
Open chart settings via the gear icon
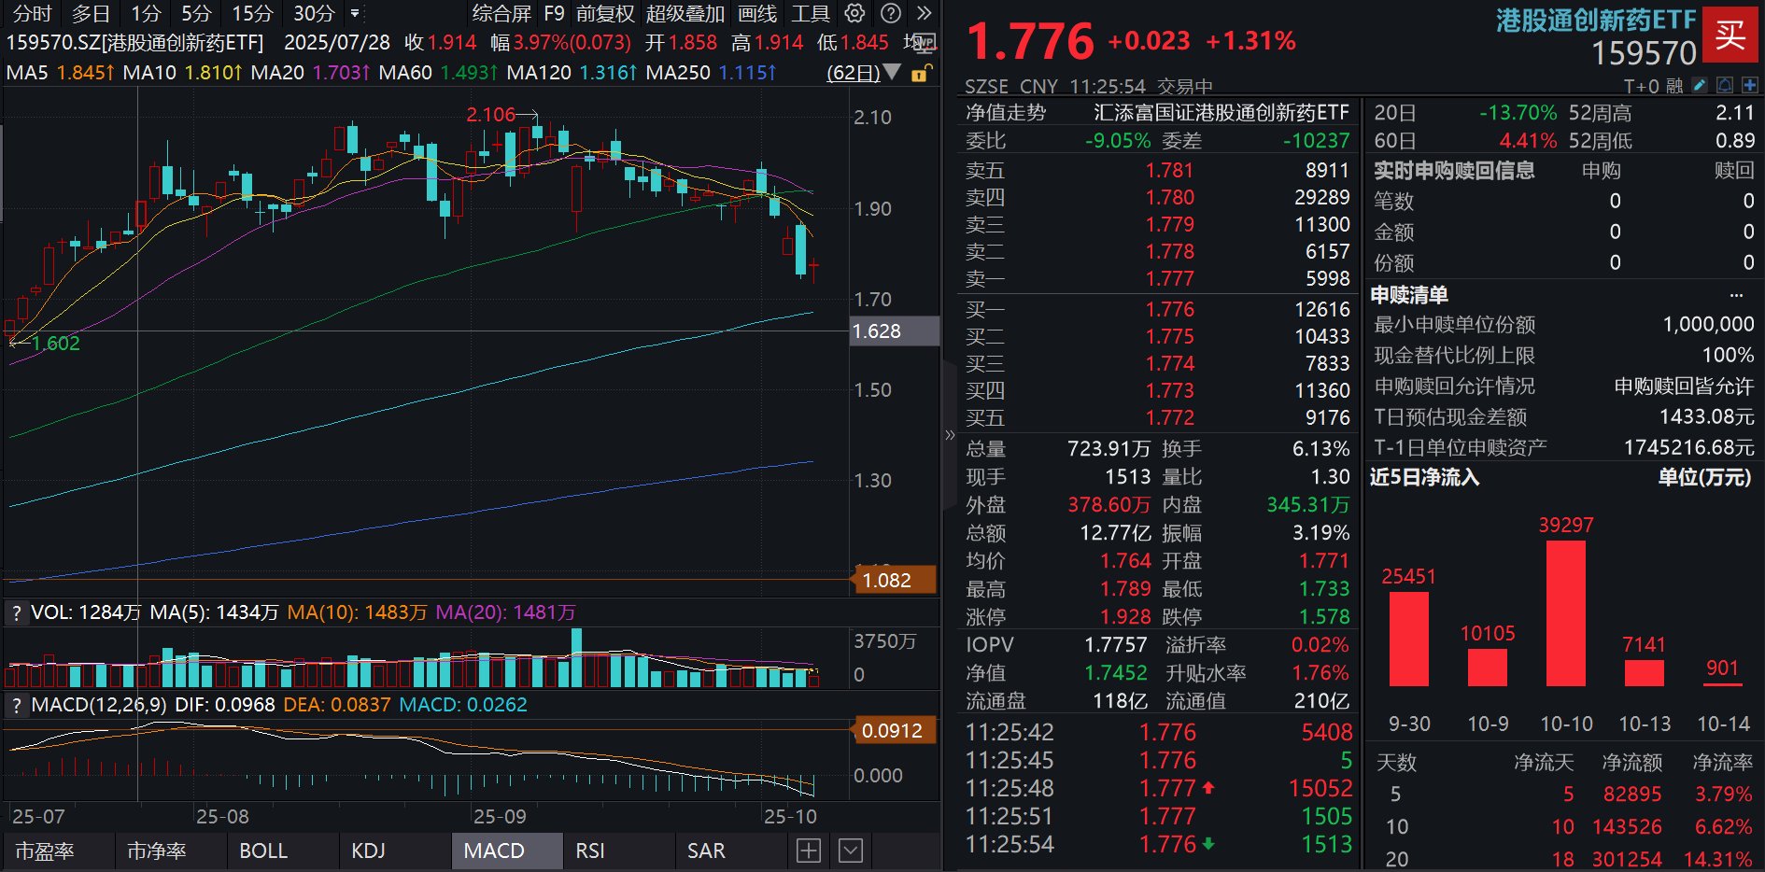(x=854, y=12)
